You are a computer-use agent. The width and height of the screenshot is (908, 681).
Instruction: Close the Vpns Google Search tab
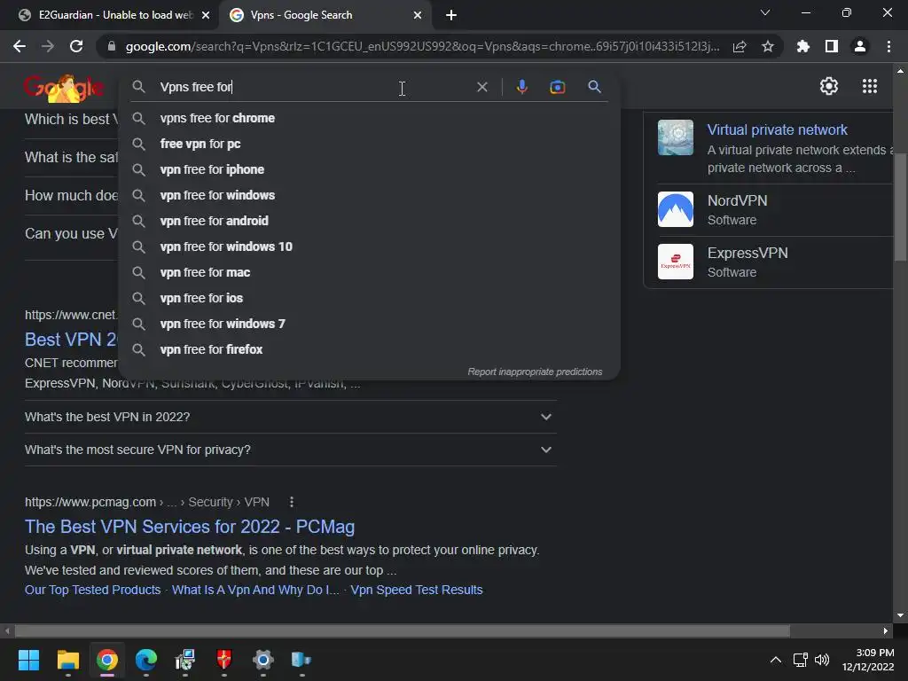coord(418,15)
